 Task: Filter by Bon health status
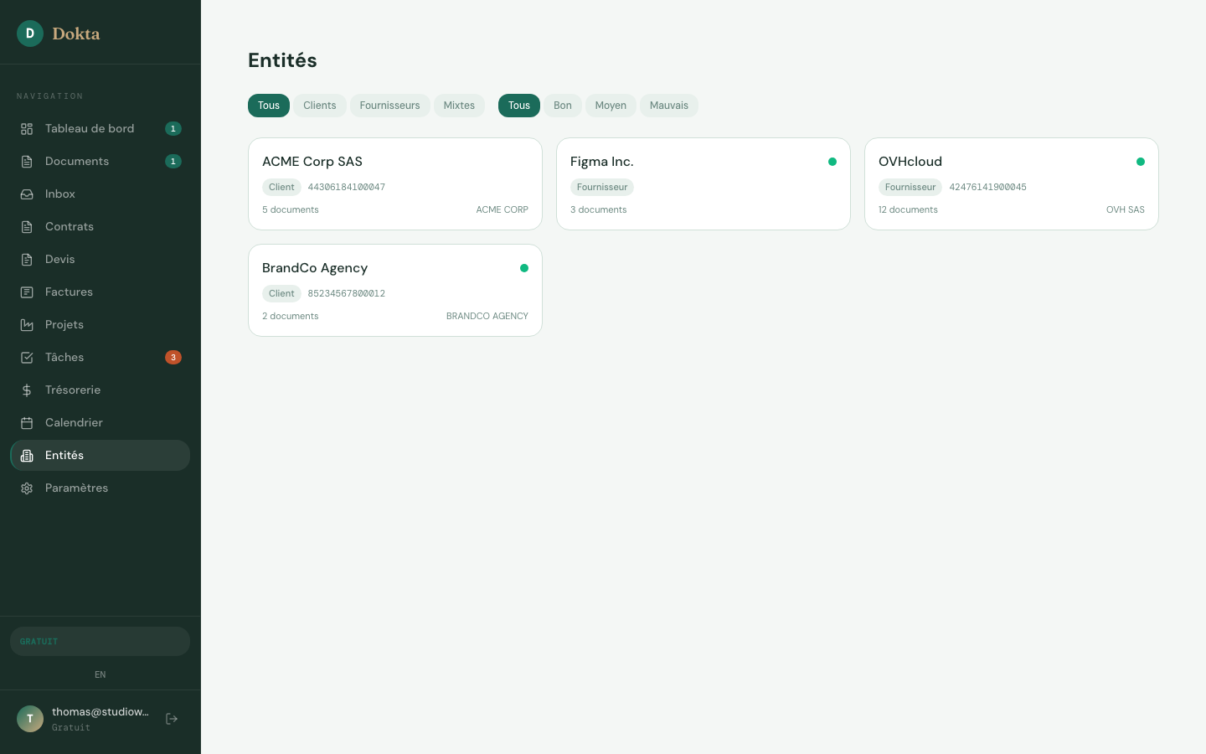562,106
